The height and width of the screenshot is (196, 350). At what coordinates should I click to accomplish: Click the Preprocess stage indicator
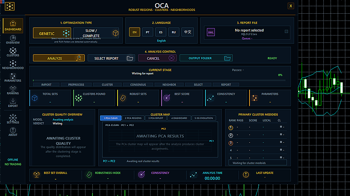76,85
